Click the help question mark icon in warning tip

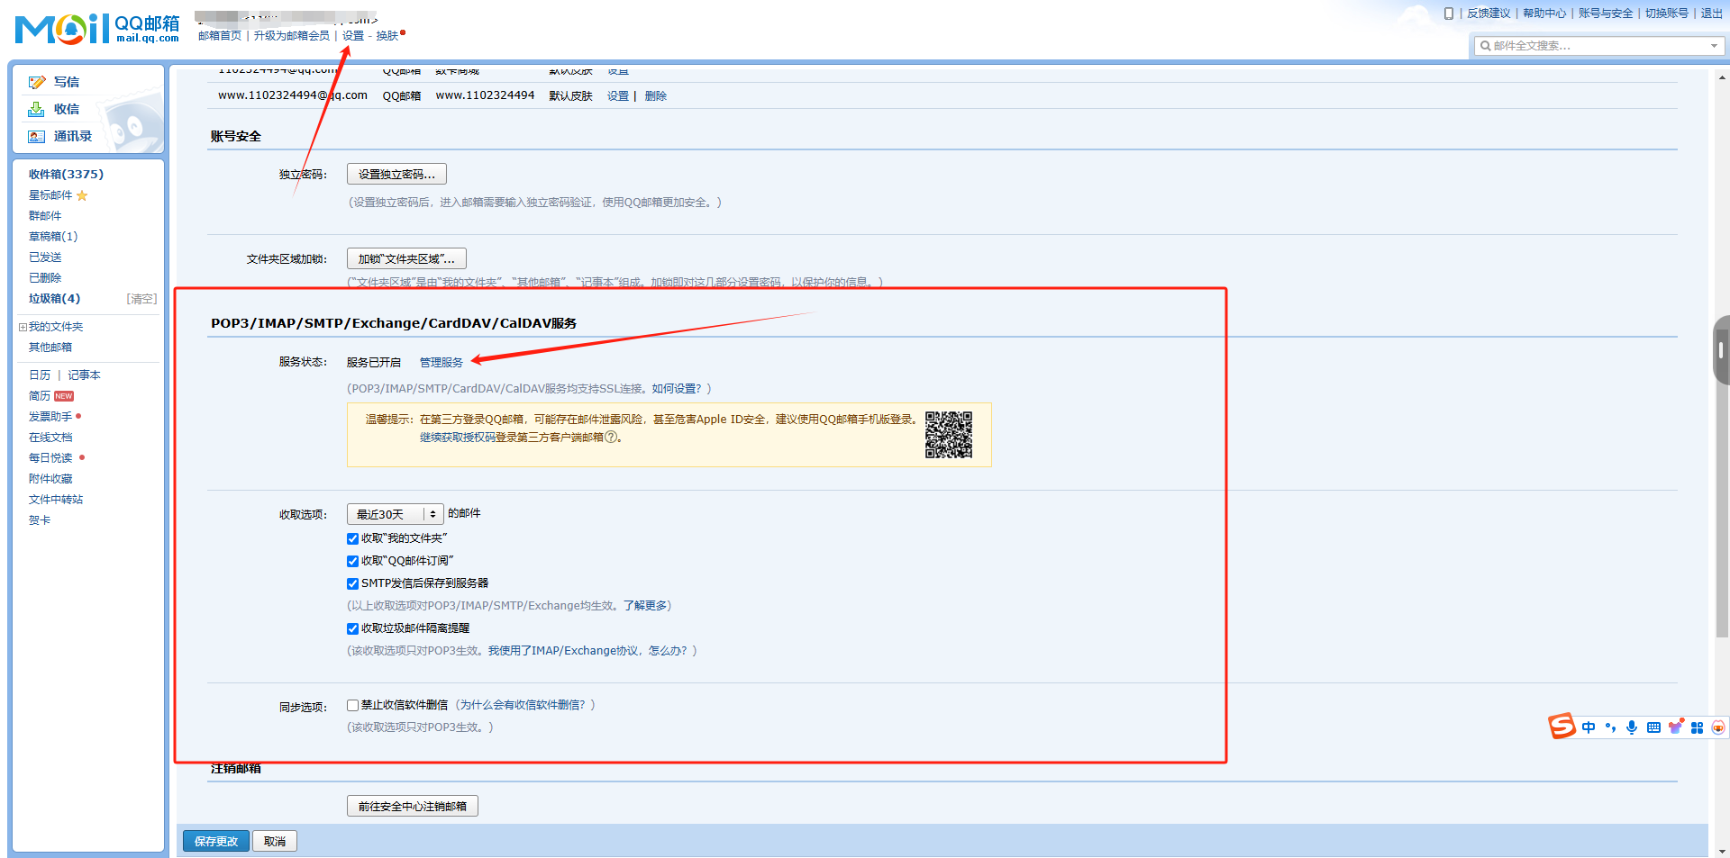click(611, 438)
